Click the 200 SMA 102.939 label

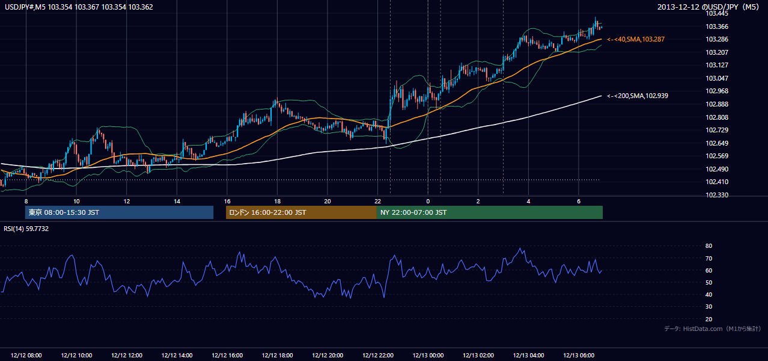pyautogui.click(x=638, y=96)
